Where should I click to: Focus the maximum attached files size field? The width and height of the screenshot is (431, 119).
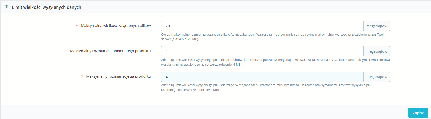point(262,26)
